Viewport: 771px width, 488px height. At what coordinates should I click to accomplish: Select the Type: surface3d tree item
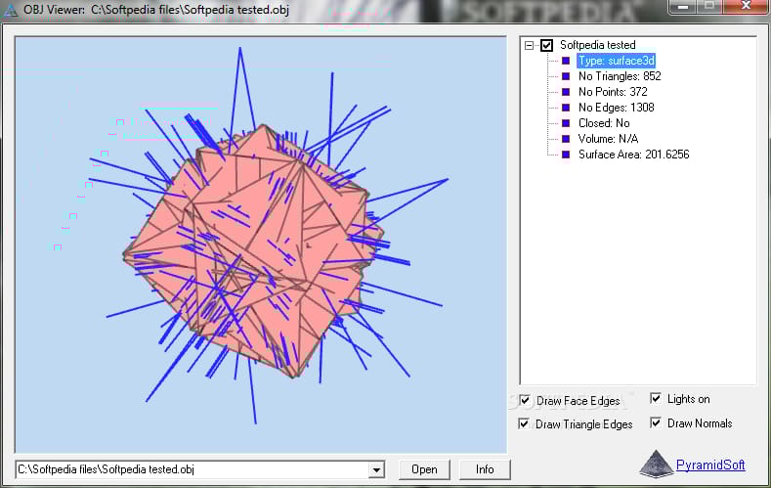pos(616,61)
